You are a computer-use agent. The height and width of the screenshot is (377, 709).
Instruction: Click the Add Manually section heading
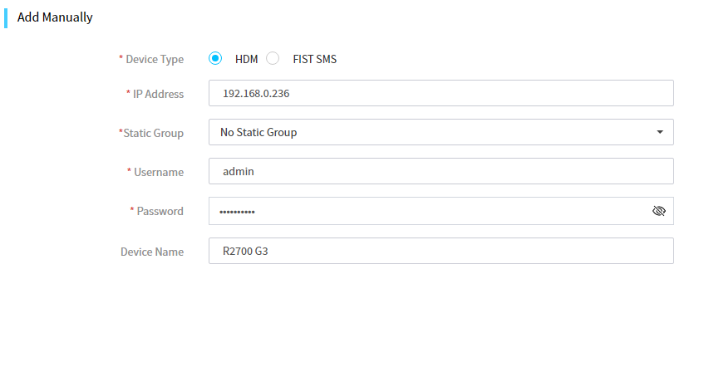(55, 17)
